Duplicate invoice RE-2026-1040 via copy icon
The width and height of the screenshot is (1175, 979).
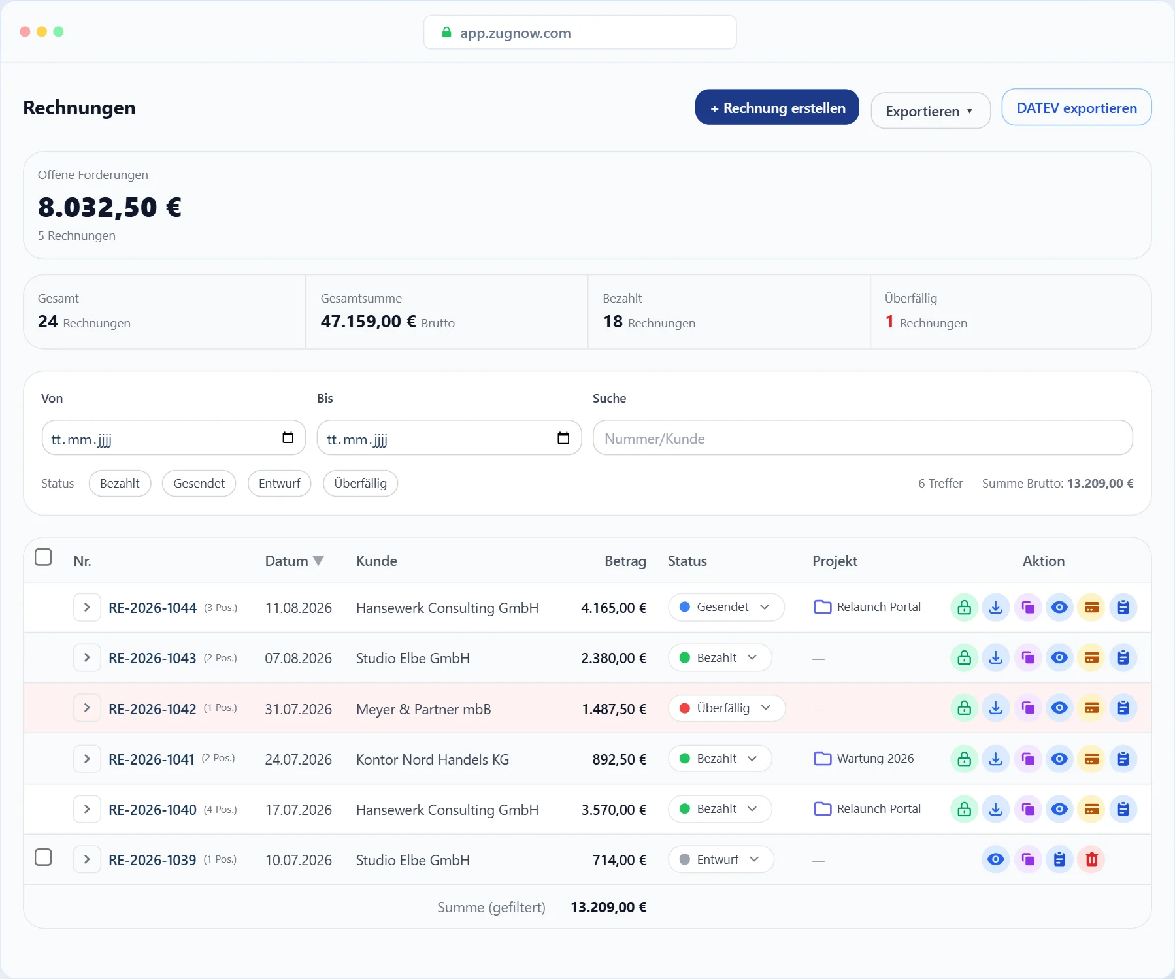(1028, 810)
